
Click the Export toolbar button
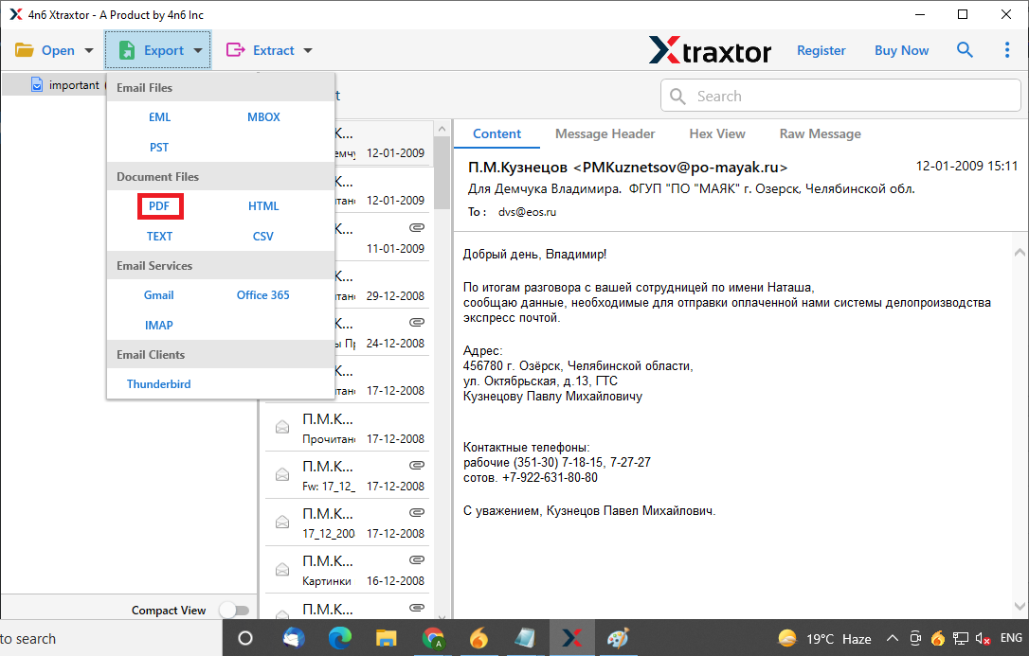(157, 50)
